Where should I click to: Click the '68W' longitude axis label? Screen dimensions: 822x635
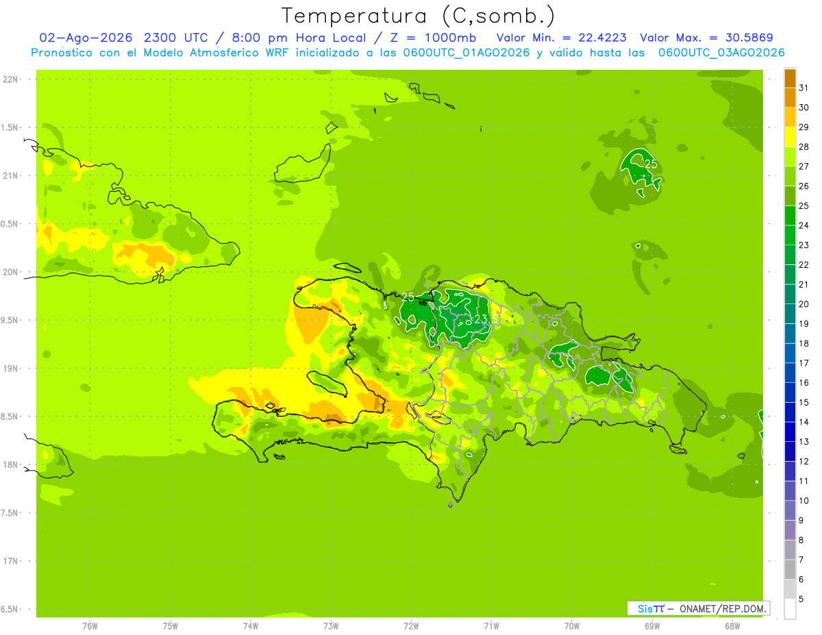(x=732, y=625)
